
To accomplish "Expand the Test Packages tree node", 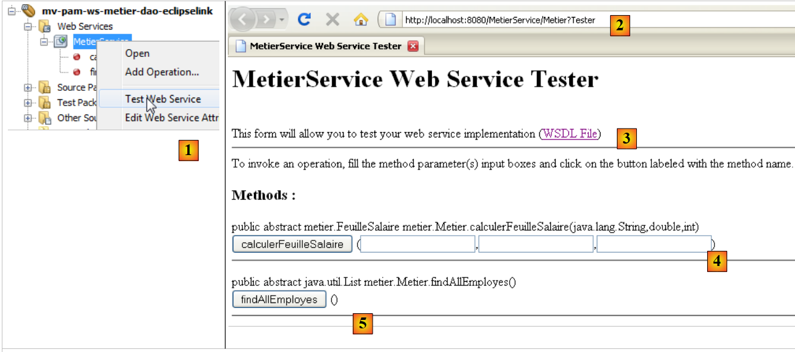I will (x=28, y=102).
